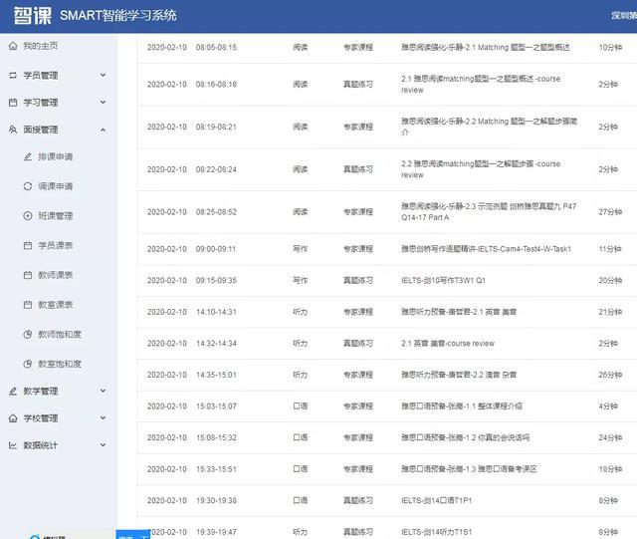
Task: Select 教室饱和度 menu item
Action: point(60,364)
